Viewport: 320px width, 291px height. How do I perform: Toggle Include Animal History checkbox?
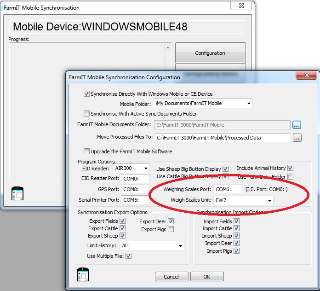pos(291,168)
